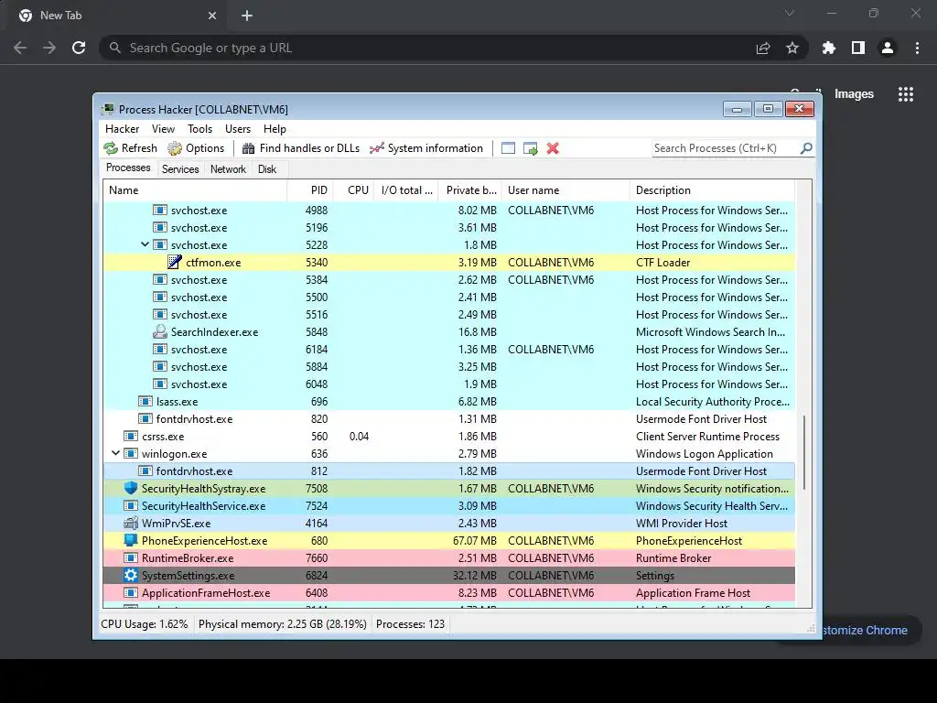
Task: Open a new Chrome tab with plus
Action: click(x=247, y=16)
